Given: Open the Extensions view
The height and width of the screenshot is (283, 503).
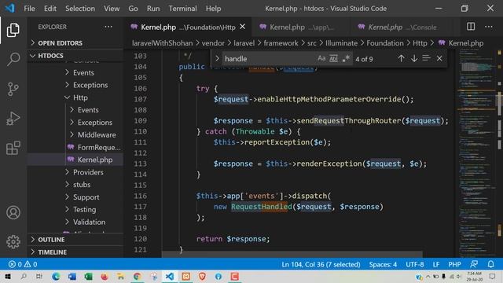Looking at the screenshot, I should [x=13, y=148].
